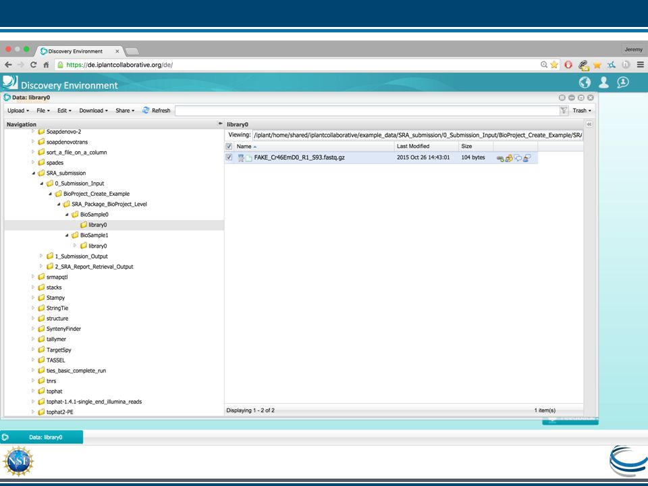Collapse the 0_Submission_Input folder arrow

(42, 184)
